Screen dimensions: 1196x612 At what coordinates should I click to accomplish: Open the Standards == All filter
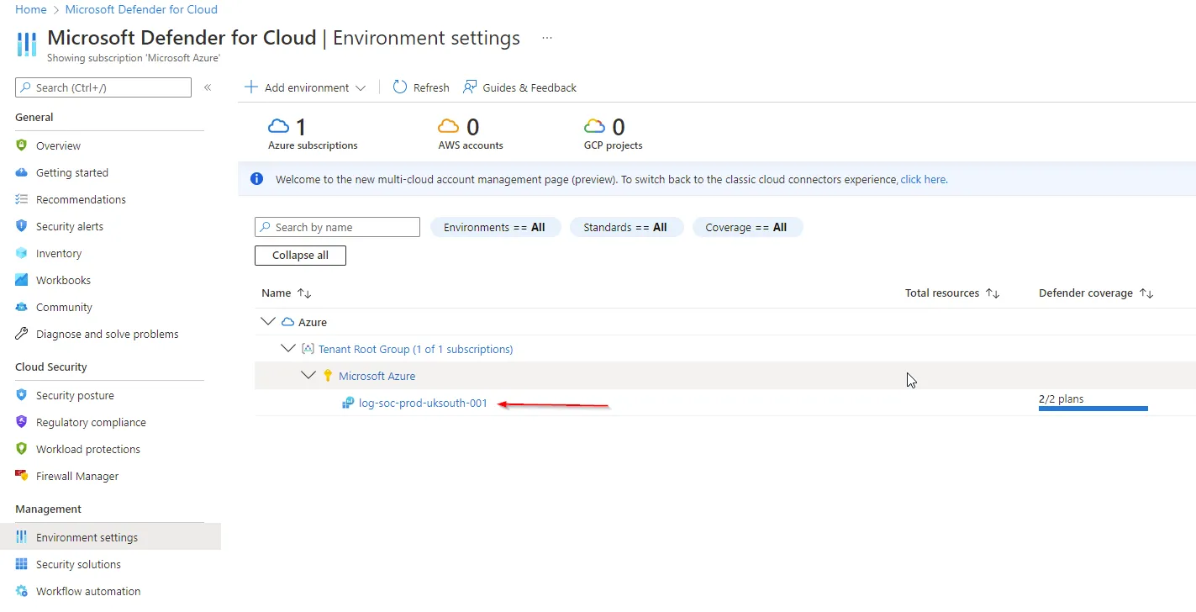[x=626, y=227]
